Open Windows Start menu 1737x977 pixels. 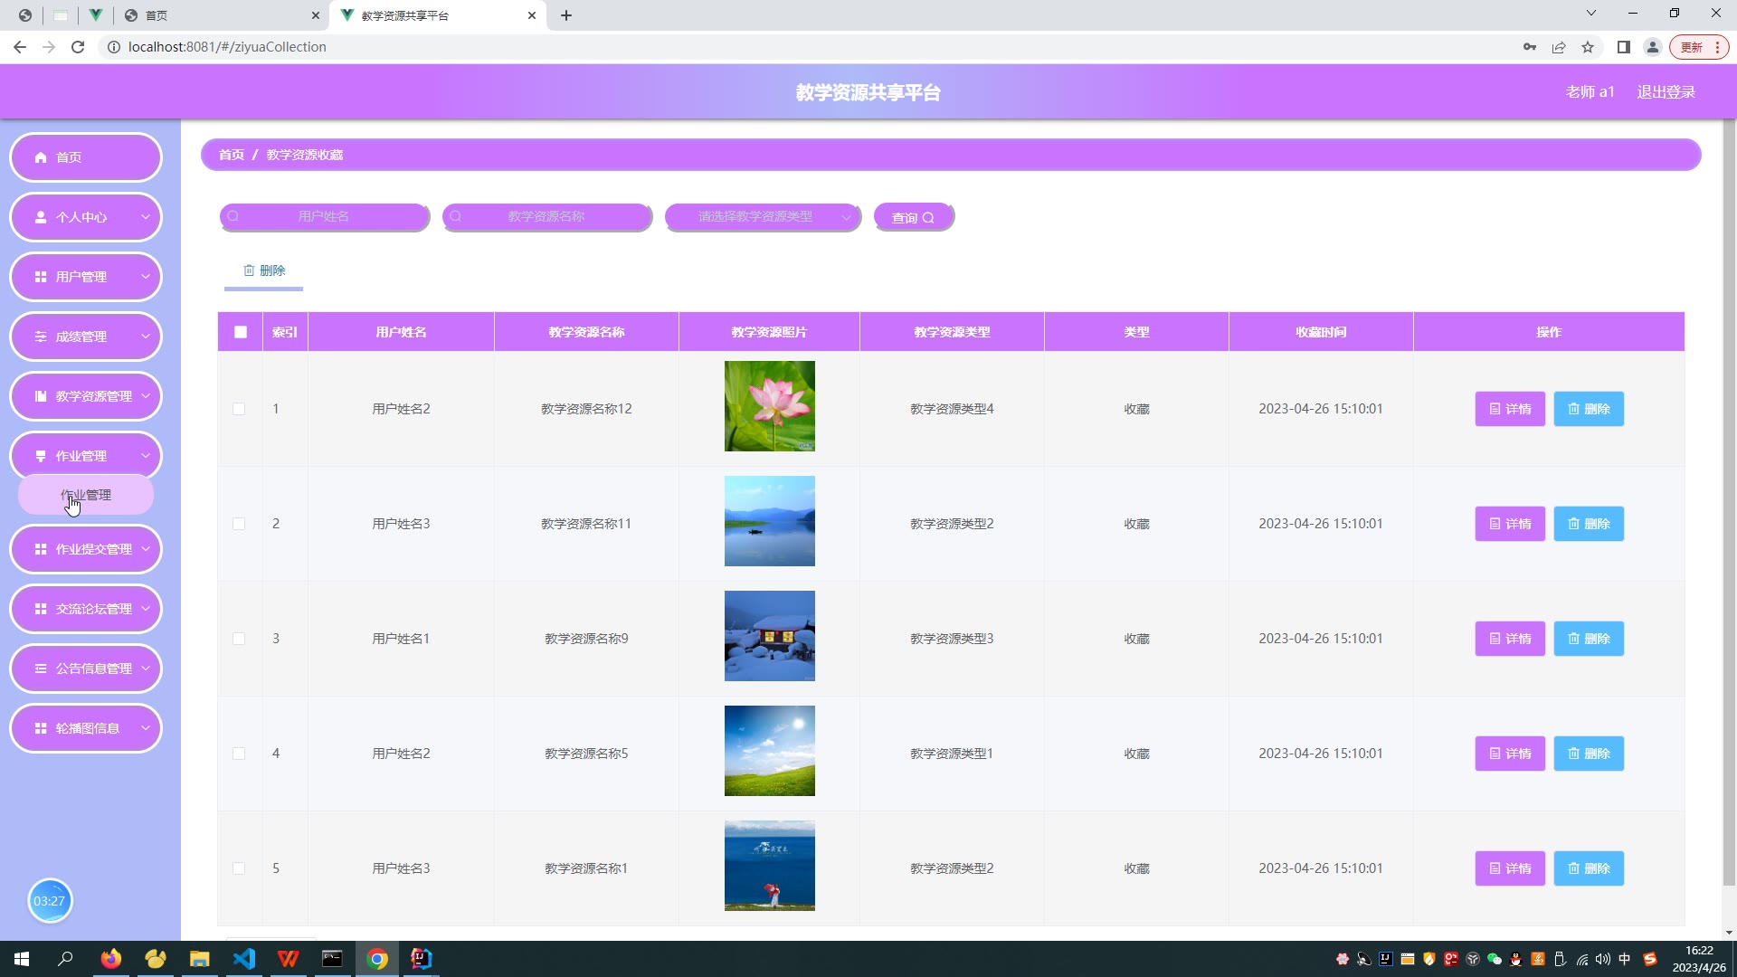click(x=22, y=959)
